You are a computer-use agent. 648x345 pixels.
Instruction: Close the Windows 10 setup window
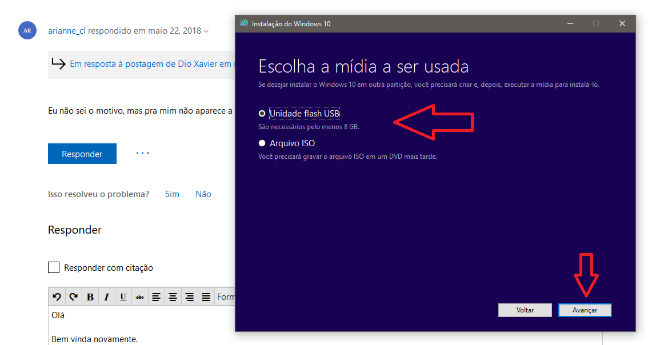(x=622, y=23)
